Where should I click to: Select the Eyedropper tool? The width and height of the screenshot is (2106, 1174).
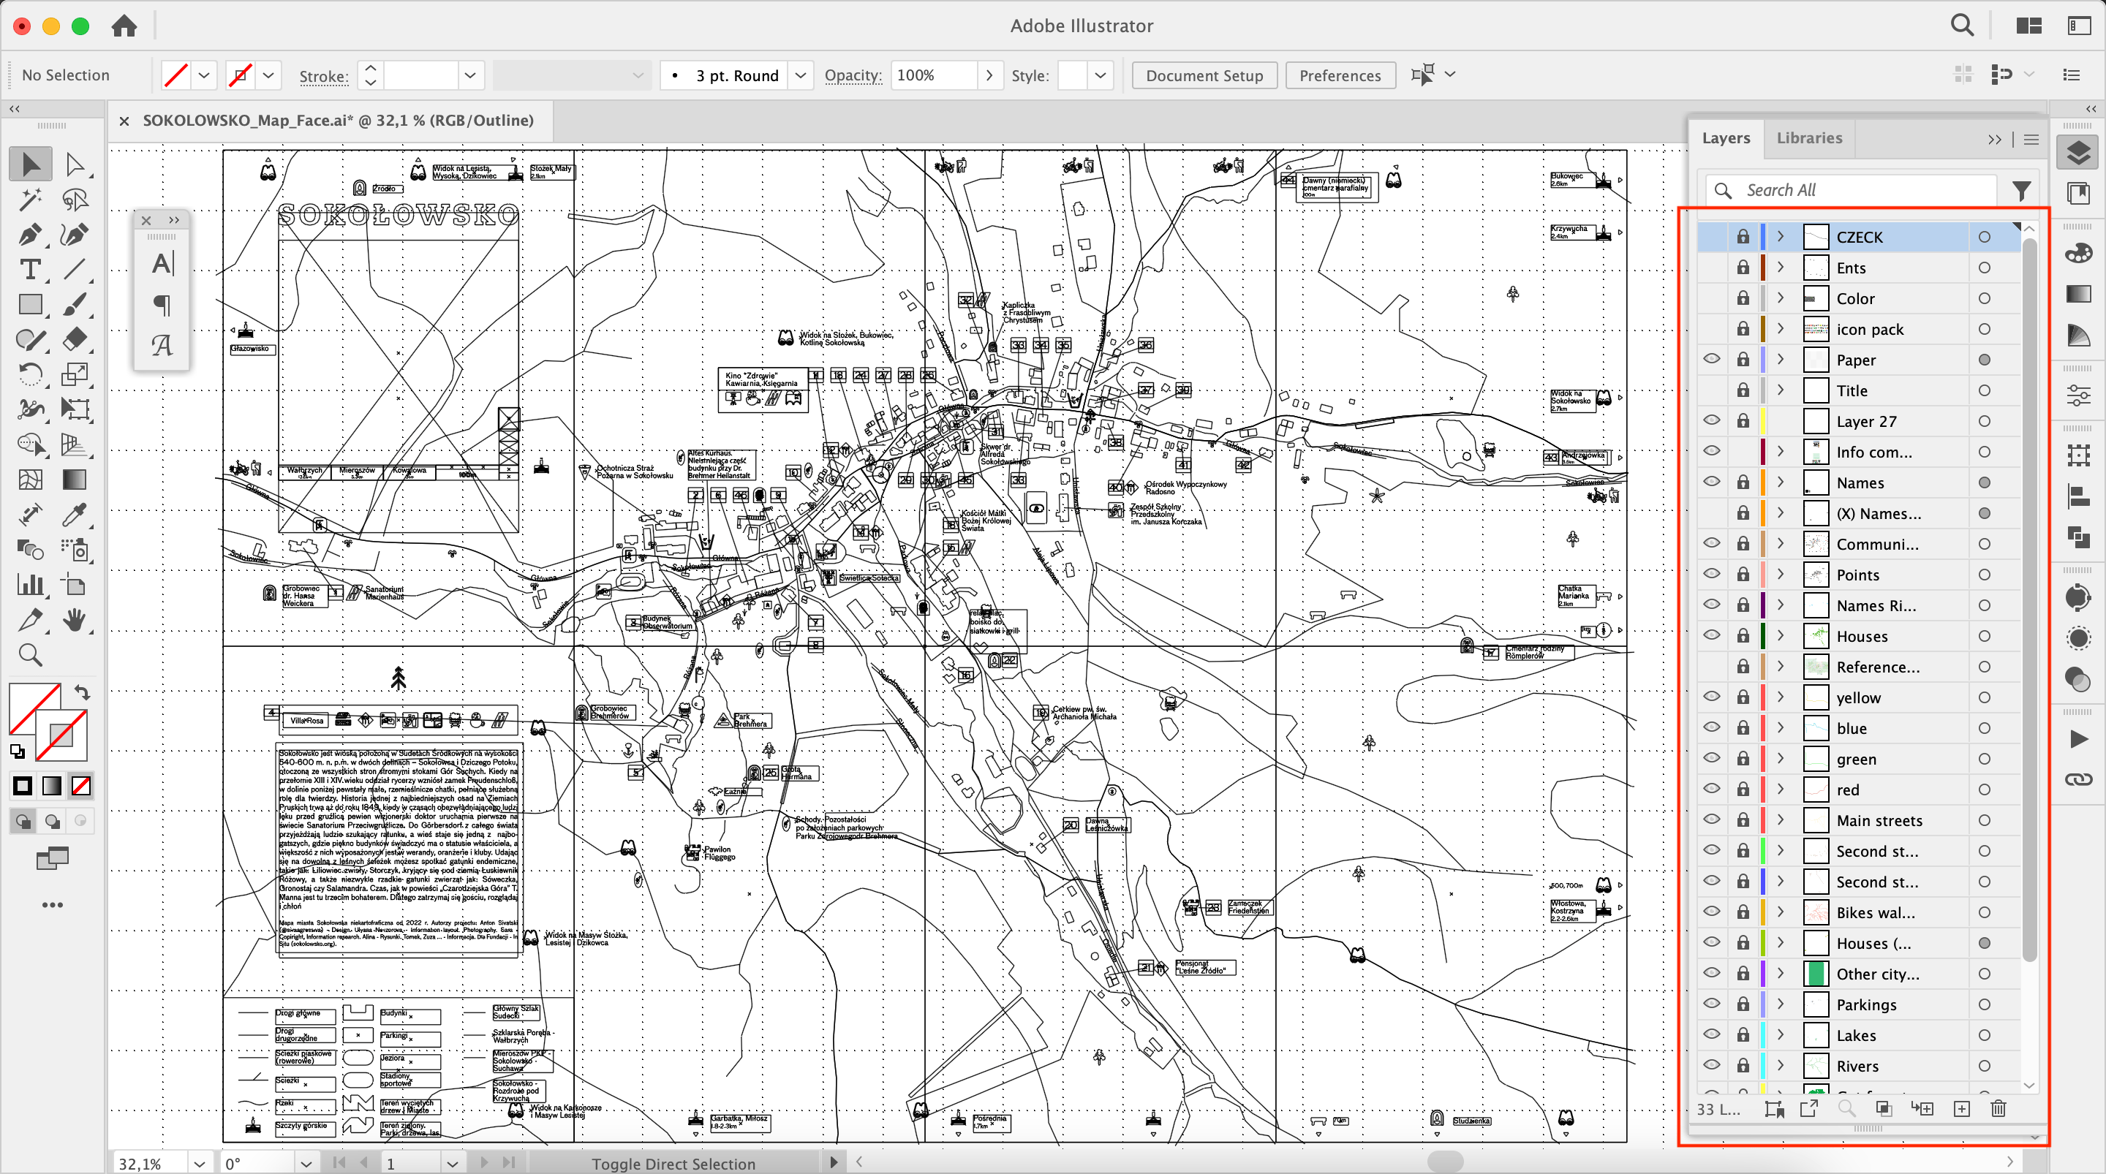[x=75, y=515]
